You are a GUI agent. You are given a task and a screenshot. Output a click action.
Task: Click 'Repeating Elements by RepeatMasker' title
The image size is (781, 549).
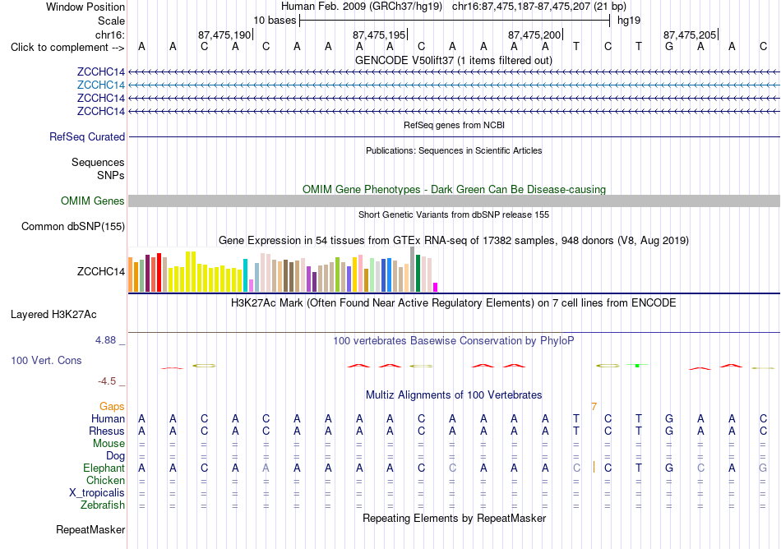pos(454,518)
